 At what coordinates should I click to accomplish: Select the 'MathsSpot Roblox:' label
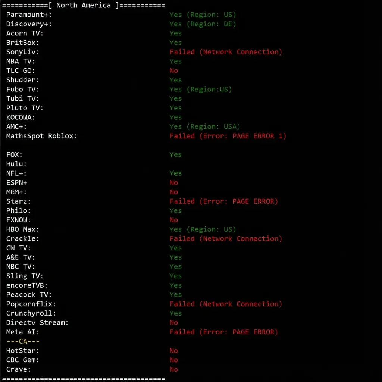point(42,136)
